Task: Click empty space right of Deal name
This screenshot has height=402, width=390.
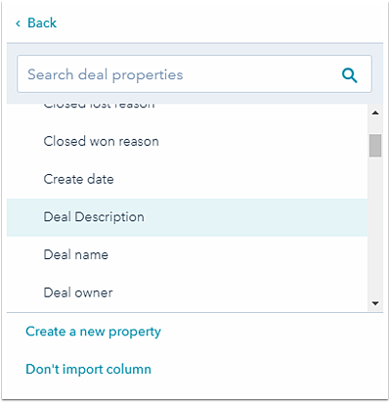Action: click(x=238, y=255)
